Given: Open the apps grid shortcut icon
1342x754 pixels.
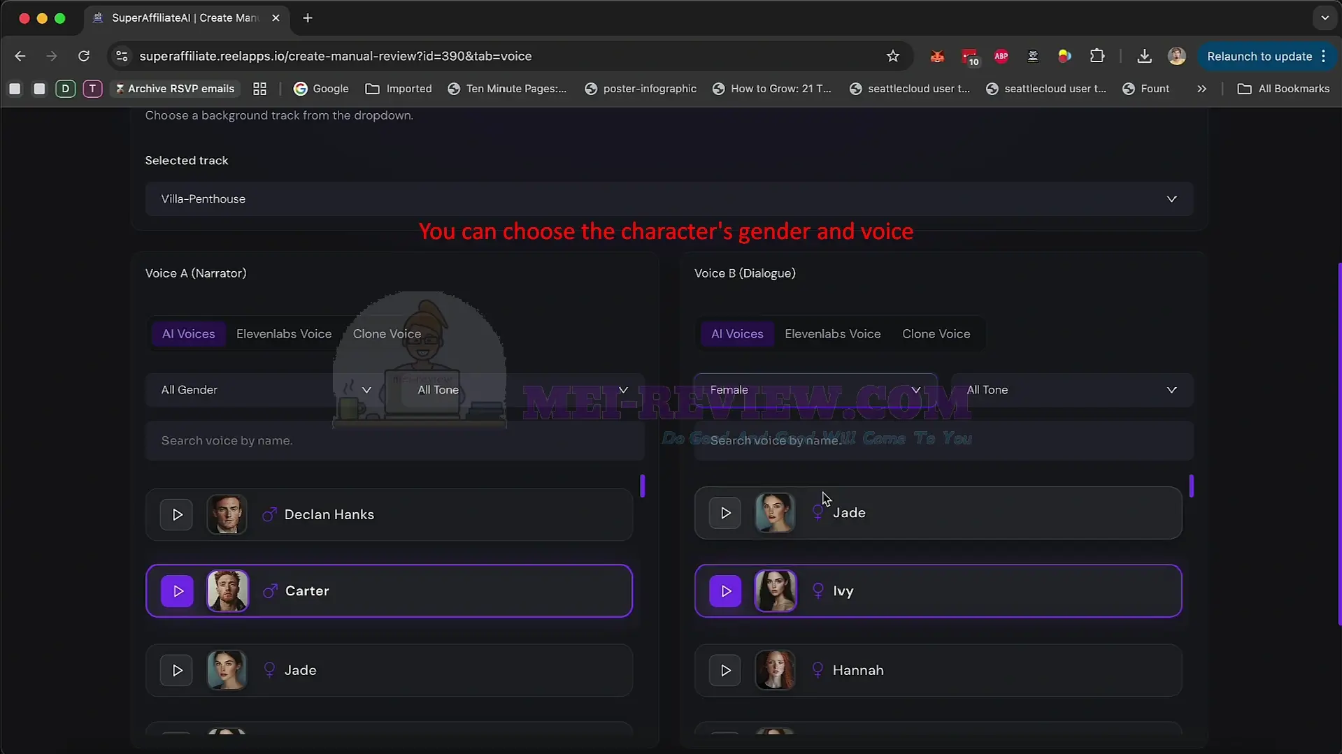Looking at the screenshot, I should coord(259,89).
